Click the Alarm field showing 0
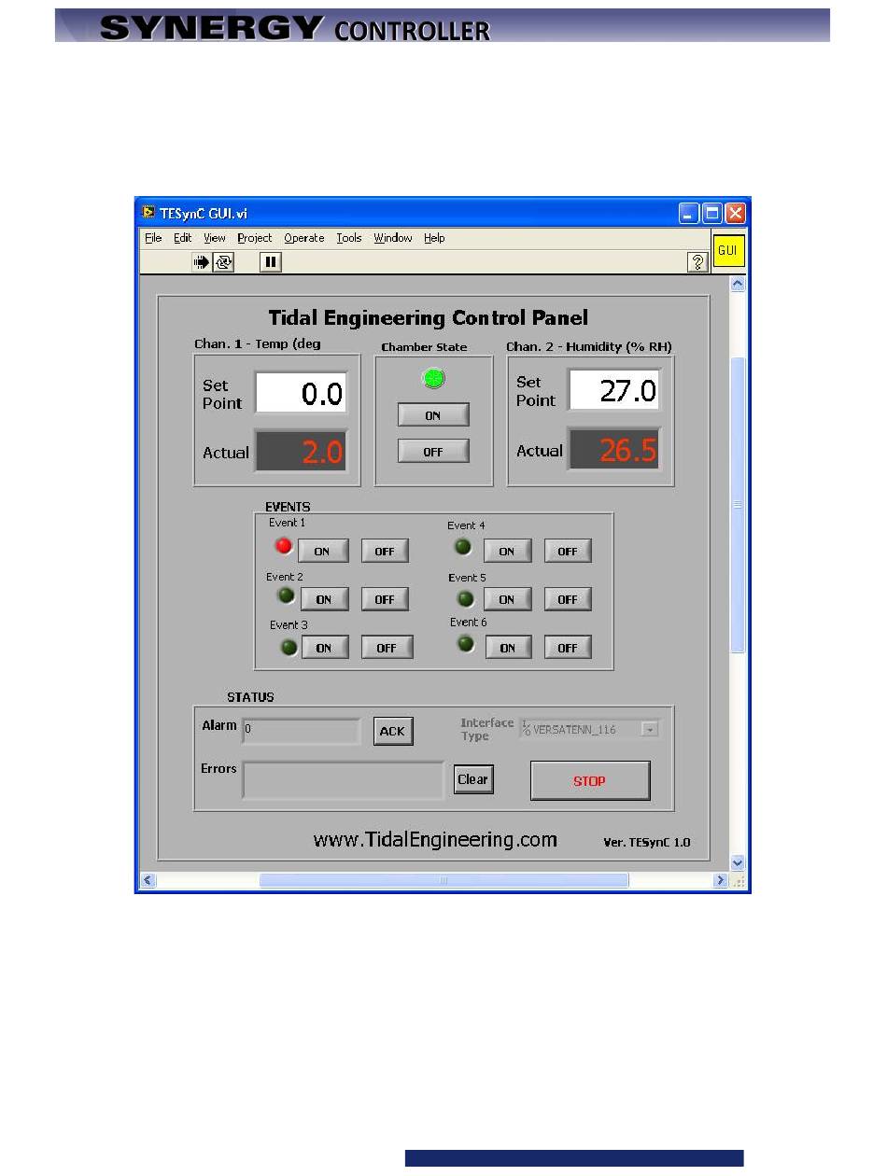The height and width of the screenshot is (1176, 887). [x=301, y=731]
